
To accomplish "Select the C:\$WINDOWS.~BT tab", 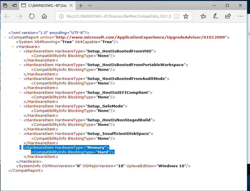I will pos(47,5).
